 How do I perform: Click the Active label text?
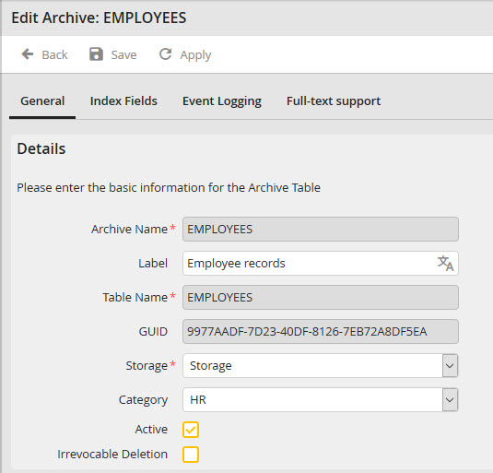coord(151,430)
